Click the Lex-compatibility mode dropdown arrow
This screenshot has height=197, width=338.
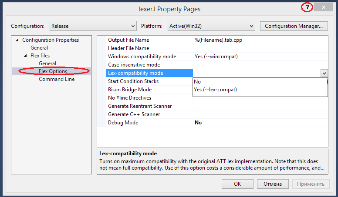coord(324,73)
